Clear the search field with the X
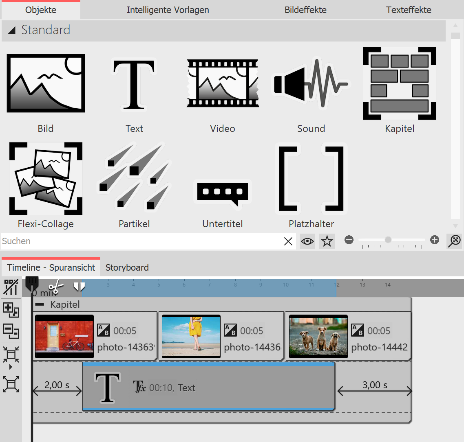The image size is (464, 442). click(288, 241)
